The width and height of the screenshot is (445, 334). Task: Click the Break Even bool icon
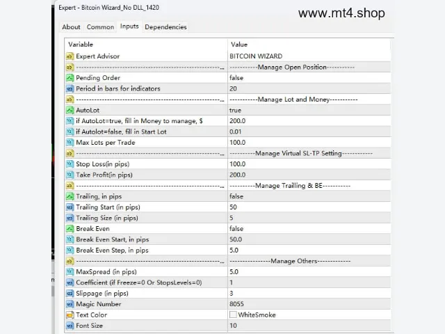coord(70,229)
